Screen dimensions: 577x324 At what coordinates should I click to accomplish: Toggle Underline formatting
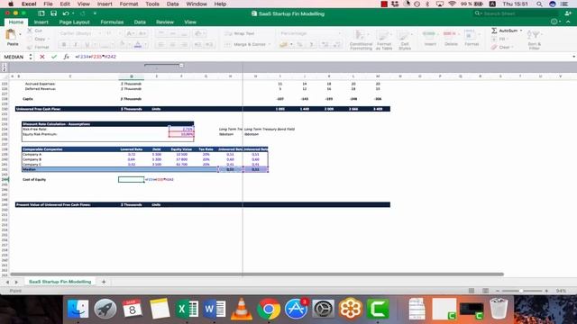coord(87,45)
